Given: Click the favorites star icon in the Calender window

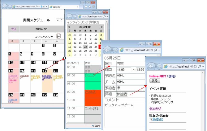Looking at the screenshot, I should click(89, 6).
